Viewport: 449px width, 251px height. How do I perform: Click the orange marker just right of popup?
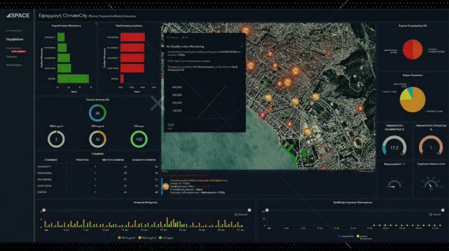coord(251,66)
